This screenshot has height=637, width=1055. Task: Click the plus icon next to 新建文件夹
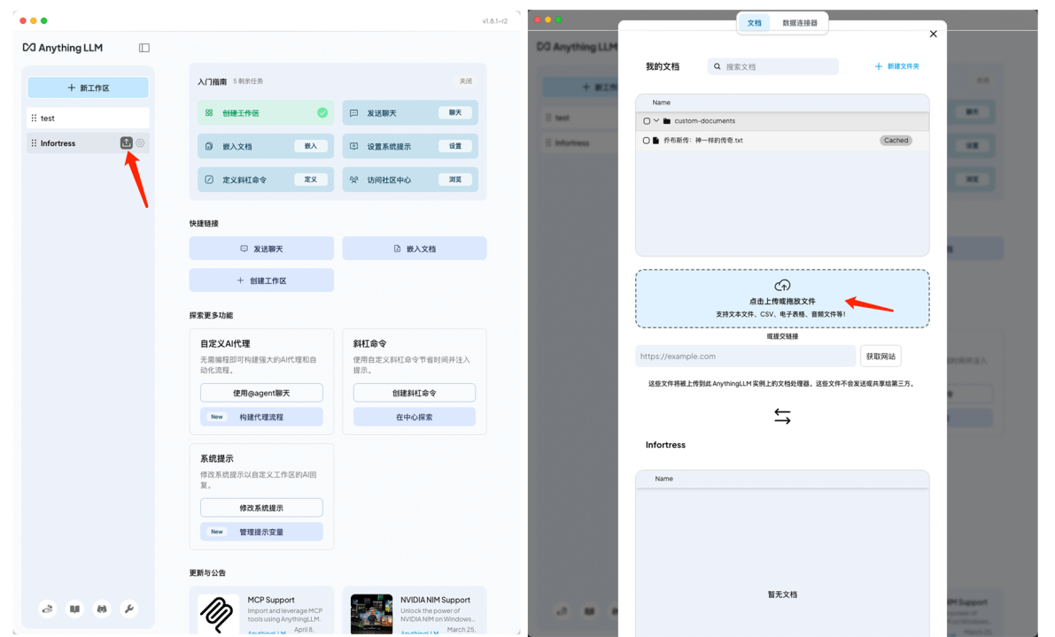point(878,66)
